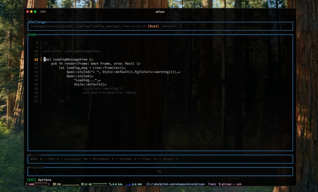Click the network upload speed indicator
Screen dimensions: 318x192
point(136,184)
